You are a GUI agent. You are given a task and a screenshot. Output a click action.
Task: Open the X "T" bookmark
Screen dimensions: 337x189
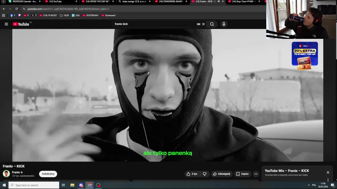(34, 15)
